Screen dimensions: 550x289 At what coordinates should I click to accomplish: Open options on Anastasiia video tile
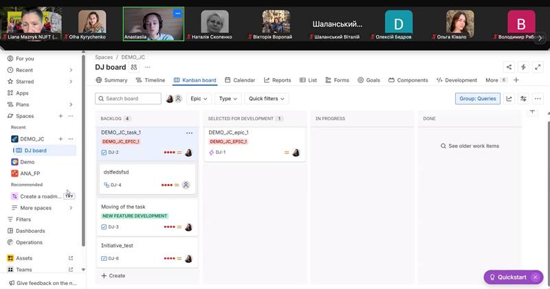pyautogui.click(x=178, y=13)
